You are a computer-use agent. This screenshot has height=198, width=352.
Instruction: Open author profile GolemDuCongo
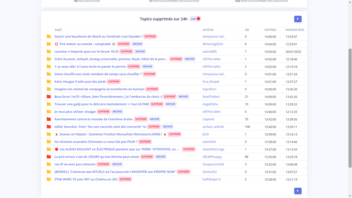[x=213, y=149]
